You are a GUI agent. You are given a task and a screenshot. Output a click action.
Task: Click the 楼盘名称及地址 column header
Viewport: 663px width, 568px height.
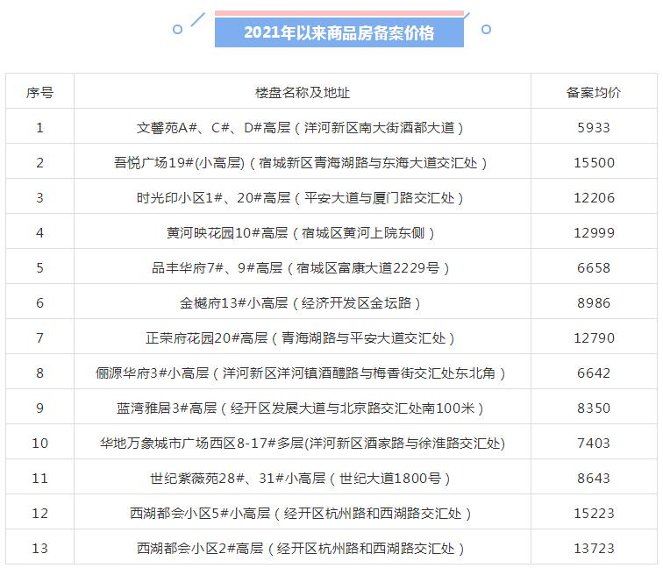303,93
